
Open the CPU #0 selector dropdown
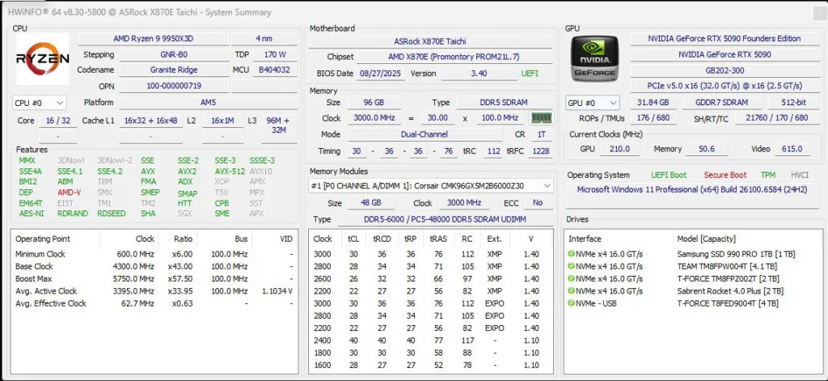pyautogui.click(x=39, y=103)
